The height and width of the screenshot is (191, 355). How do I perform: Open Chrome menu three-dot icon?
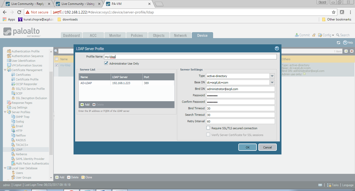350,12
